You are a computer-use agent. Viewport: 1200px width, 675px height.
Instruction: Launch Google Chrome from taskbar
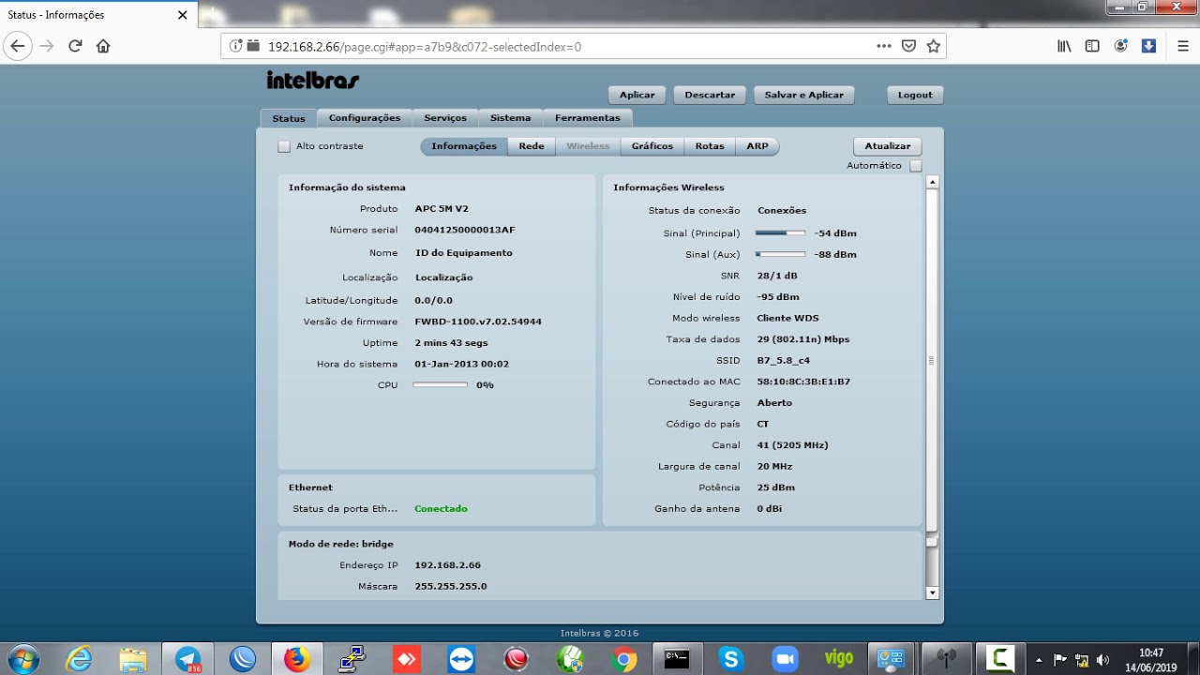point(622,659)
